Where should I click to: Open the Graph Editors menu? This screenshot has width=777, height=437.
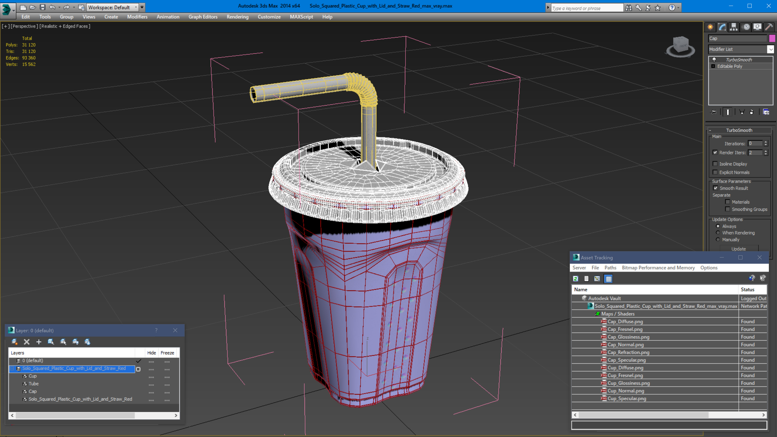203,17
